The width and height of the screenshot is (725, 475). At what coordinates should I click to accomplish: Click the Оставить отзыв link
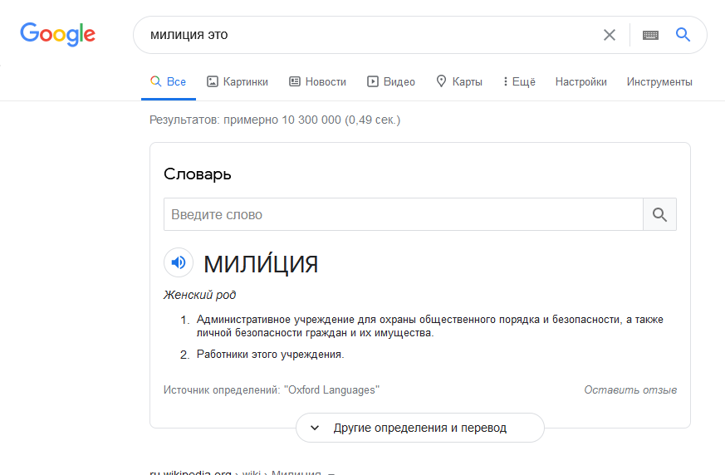click(x=629, y=389)
